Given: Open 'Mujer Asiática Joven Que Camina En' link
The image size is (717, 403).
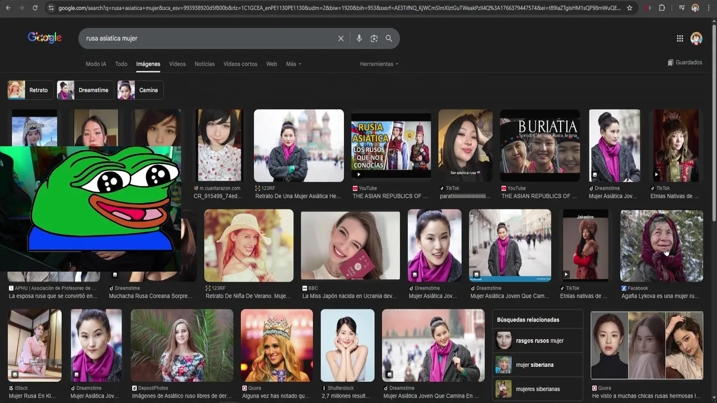Looking at the screenshot, I should [431, 396].
